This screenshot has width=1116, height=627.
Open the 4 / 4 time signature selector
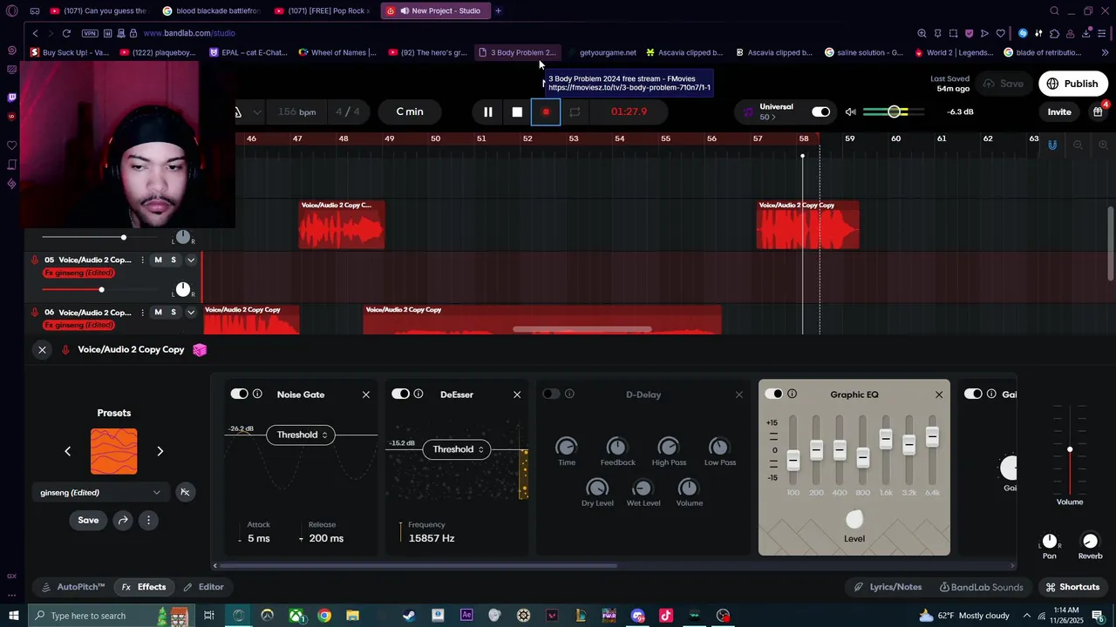click(348, 111)
